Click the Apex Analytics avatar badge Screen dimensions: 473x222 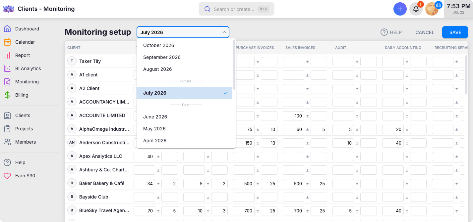[72, 156]
